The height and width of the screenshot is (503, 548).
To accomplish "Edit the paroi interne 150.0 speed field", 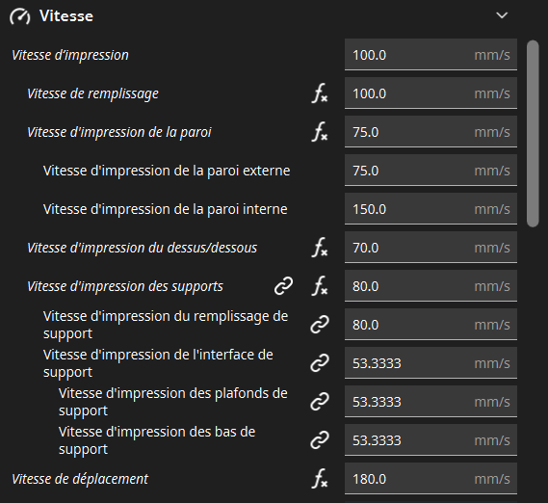I will (x=431, y=209).
